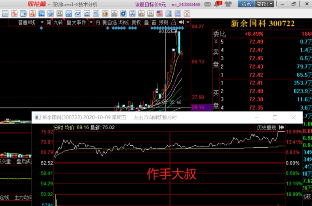Screen dimensions: 312x206
Task: Close the 2020-10-09 intraday popup window
Action: pyautogui.click(x=294, y=117)
